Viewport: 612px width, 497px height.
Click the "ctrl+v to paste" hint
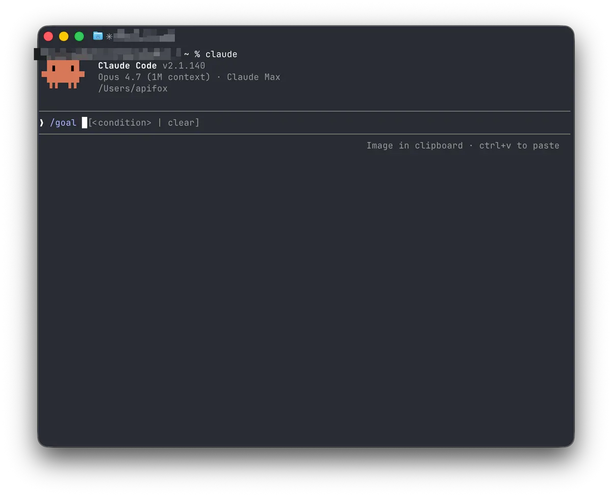519,146
